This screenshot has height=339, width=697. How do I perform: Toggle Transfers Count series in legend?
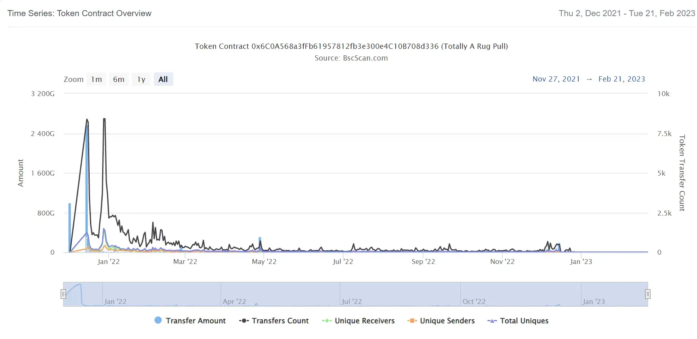tap(274, 320)
